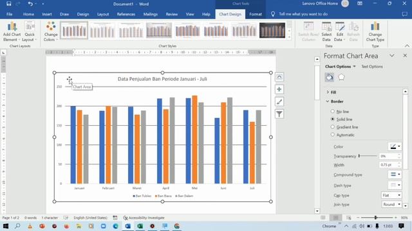Open Ribbon Display Options icon
This screenshot has height=231, width=412.
(x=360, y=4)
